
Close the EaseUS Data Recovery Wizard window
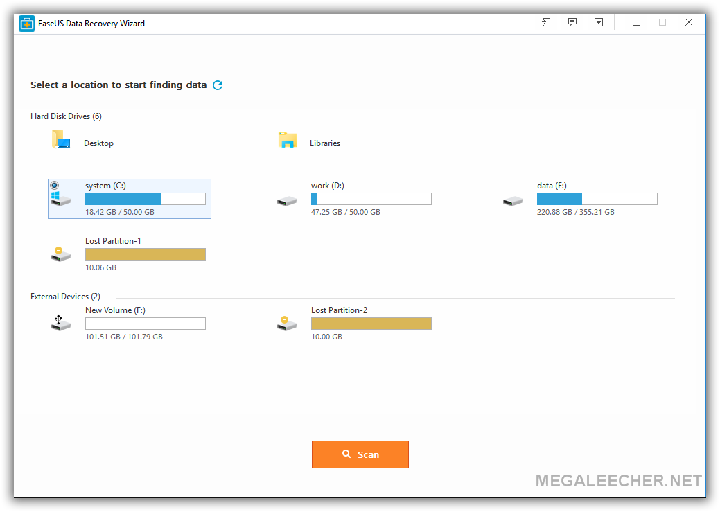pos(689,22)
